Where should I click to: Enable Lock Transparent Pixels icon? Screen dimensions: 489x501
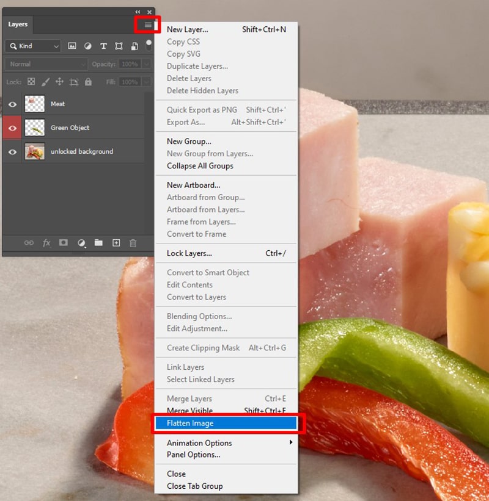coord(31,81)
